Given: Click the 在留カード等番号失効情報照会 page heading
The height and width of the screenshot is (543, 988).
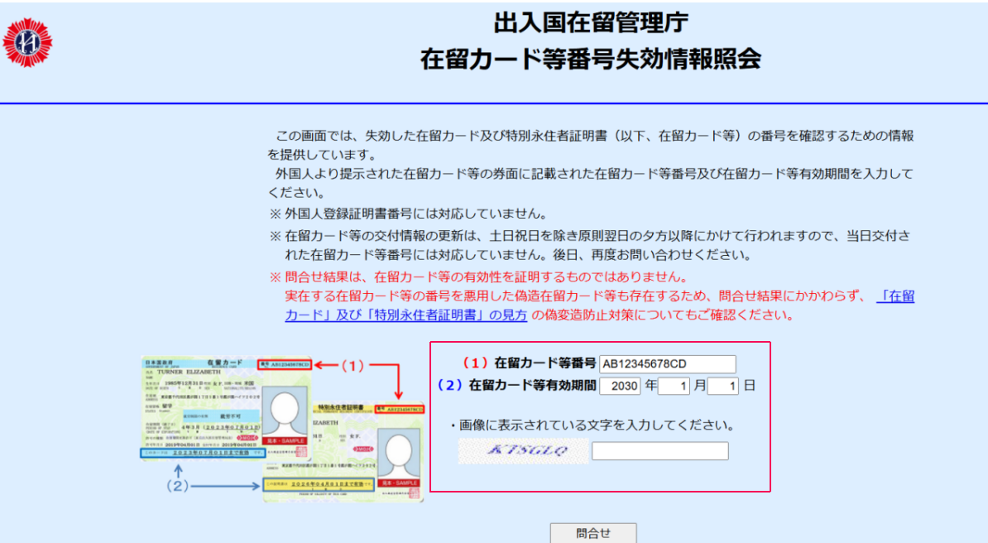Looking at the screenshot, I should (x=591, y=60).
